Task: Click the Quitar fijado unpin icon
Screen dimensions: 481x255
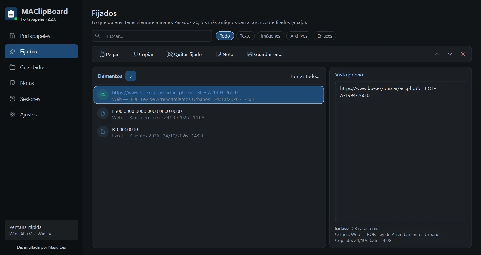Action: tap(170, 54)
